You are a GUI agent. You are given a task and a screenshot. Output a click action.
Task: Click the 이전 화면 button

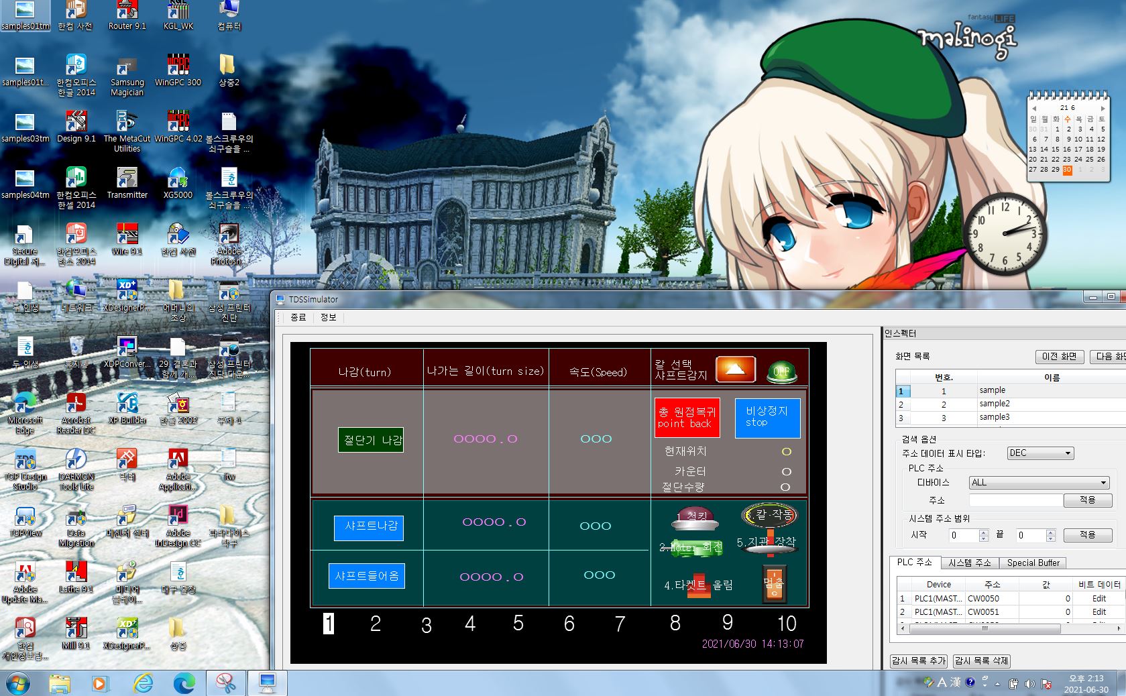(x=1059, y=357)
